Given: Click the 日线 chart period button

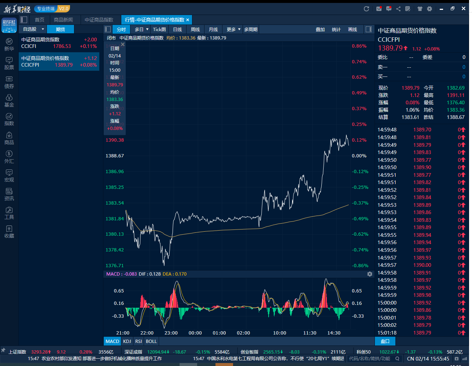Looking at the screenshot, I should [x=177, y=29].
